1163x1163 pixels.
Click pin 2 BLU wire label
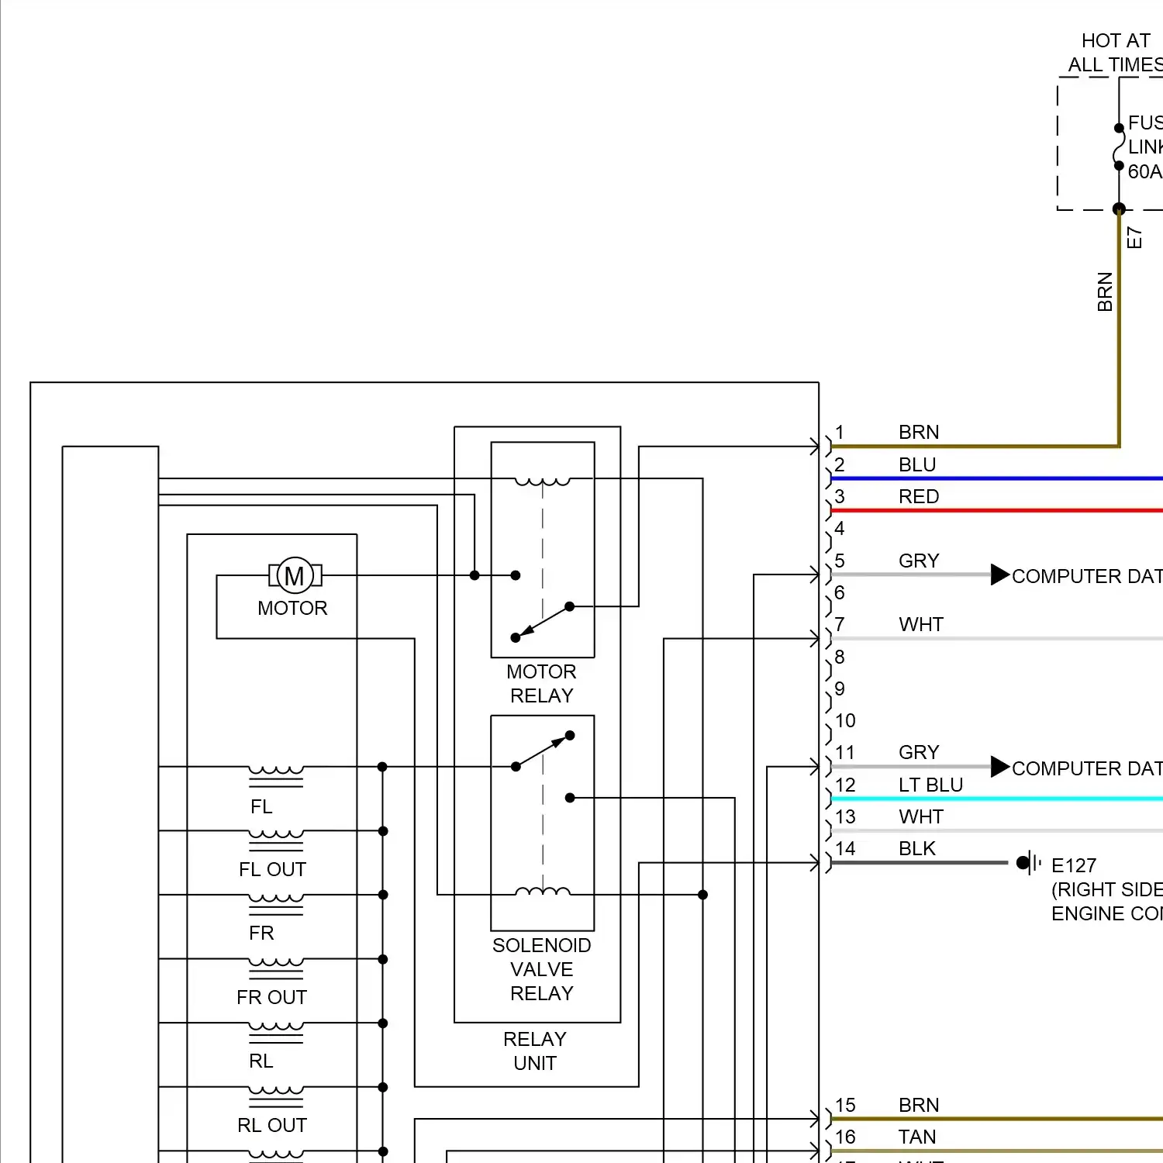[917, 464]
